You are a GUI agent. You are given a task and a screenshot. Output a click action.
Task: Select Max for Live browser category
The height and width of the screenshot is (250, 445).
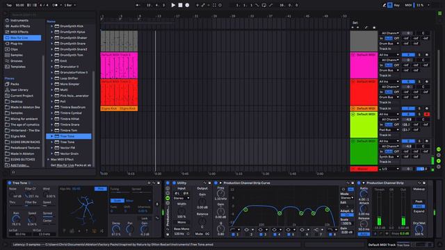tap(22, 37)
